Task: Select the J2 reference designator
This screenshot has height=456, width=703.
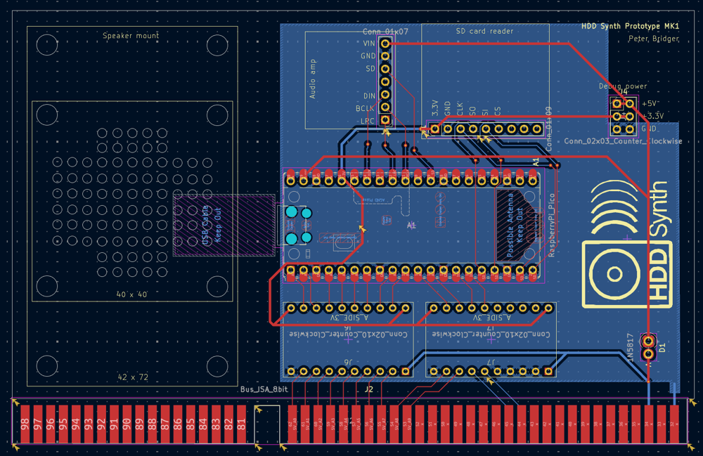Action: (x=368, y=389)
